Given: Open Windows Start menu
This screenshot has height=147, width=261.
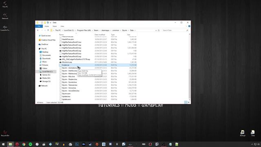Looking at the screenshot, I should [x=3, y=144].
